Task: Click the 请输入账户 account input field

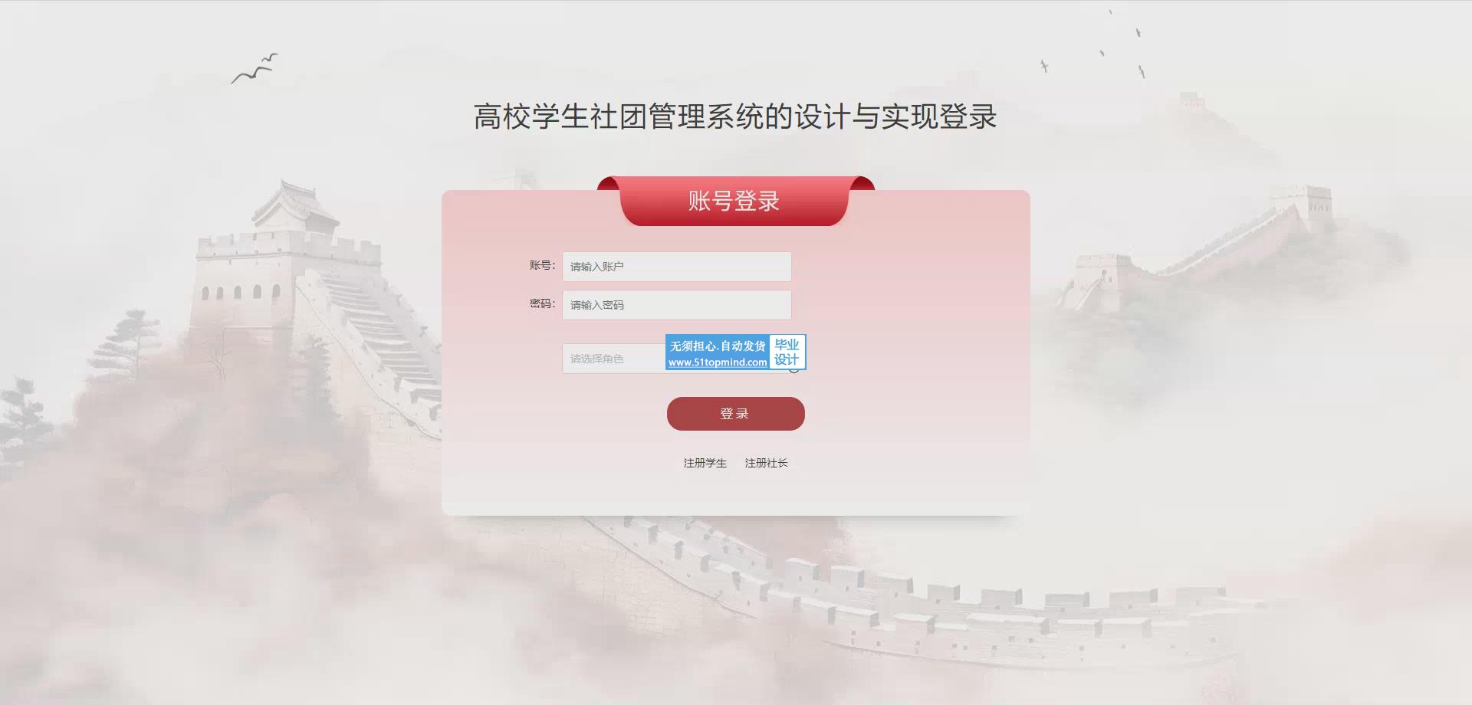Action: click(x=676, y=267)
